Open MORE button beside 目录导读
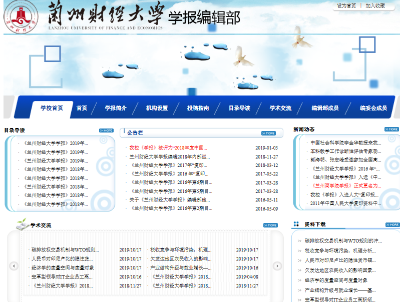This screenshot has height=302, width=400. pos(106,130)
